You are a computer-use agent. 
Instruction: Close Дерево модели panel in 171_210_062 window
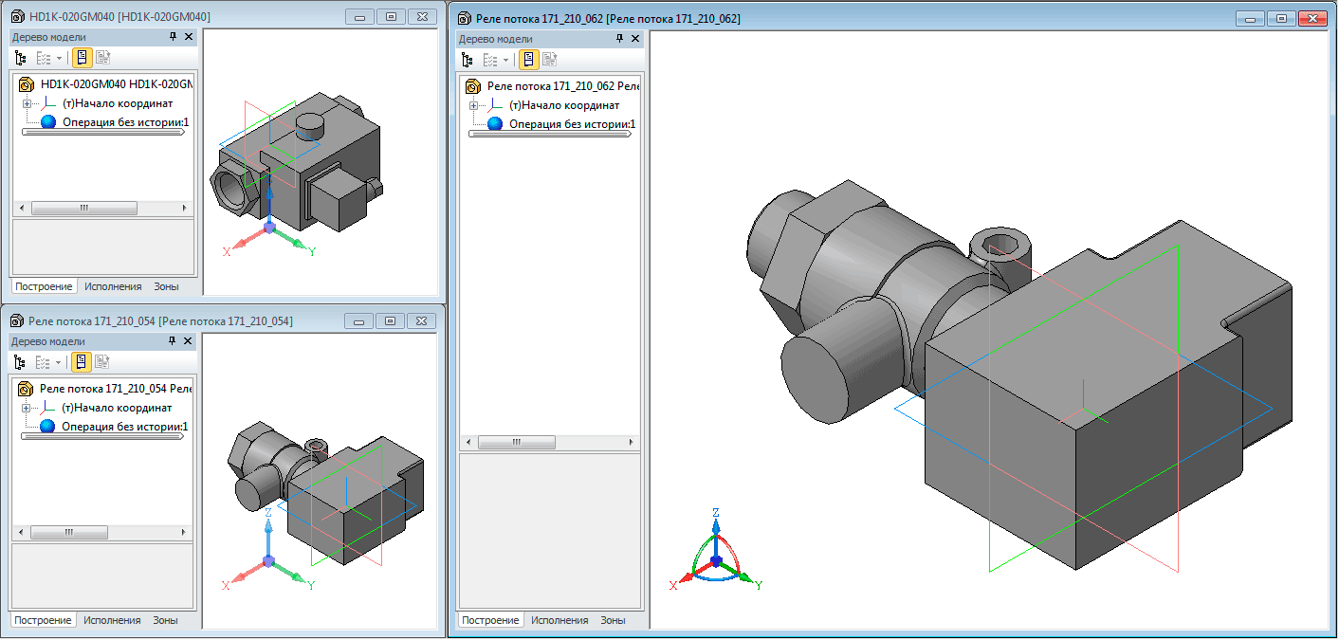point(635,38)
